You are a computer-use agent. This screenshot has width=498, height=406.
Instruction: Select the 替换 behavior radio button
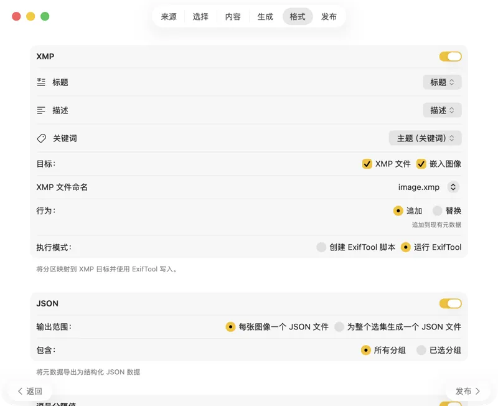[436, 210]
